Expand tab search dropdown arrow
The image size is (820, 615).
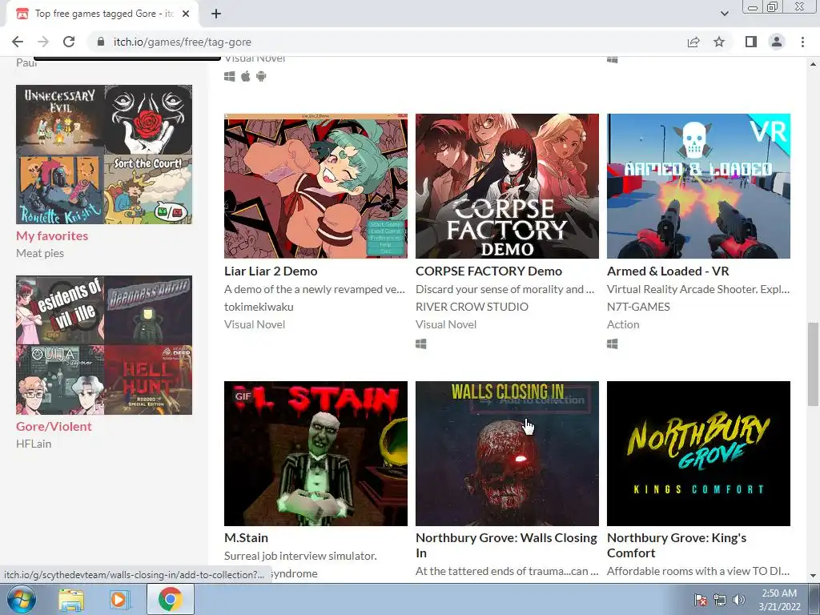[x=724, y=14]
